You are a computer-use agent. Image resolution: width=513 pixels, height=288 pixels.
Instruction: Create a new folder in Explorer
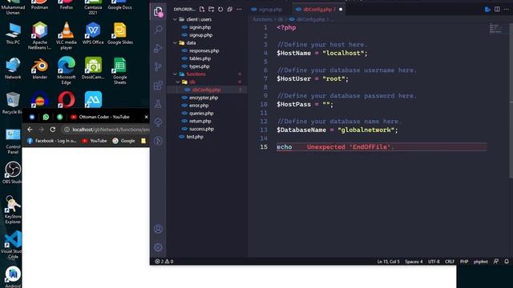pyautogui.click(x=211, y=9)
